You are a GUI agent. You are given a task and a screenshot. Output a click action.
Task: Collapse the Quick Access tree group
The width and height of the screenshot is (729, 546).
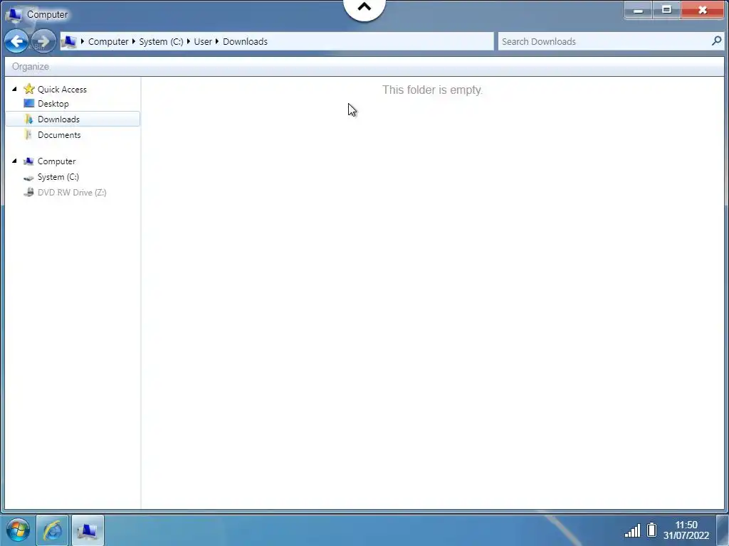14,89
